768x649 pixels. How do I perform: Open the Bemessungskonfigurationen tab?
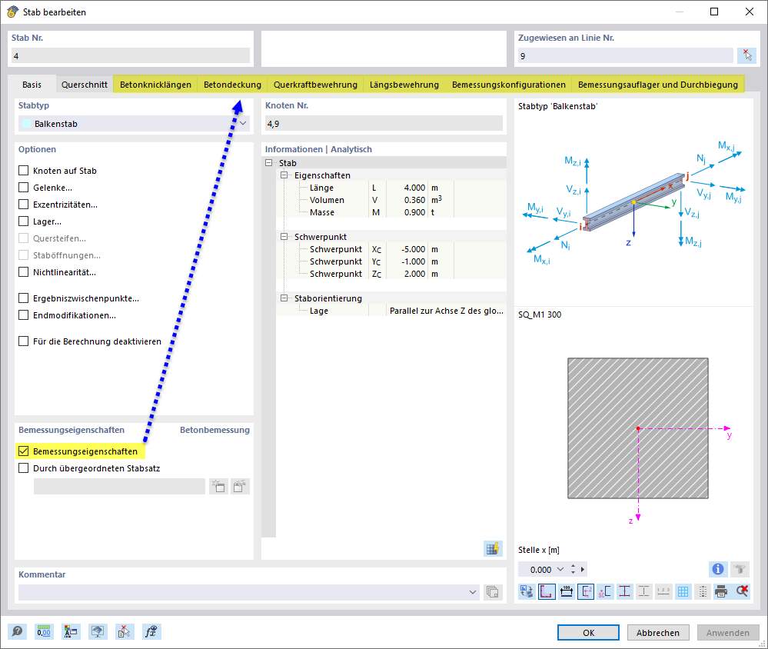[508, 85]
